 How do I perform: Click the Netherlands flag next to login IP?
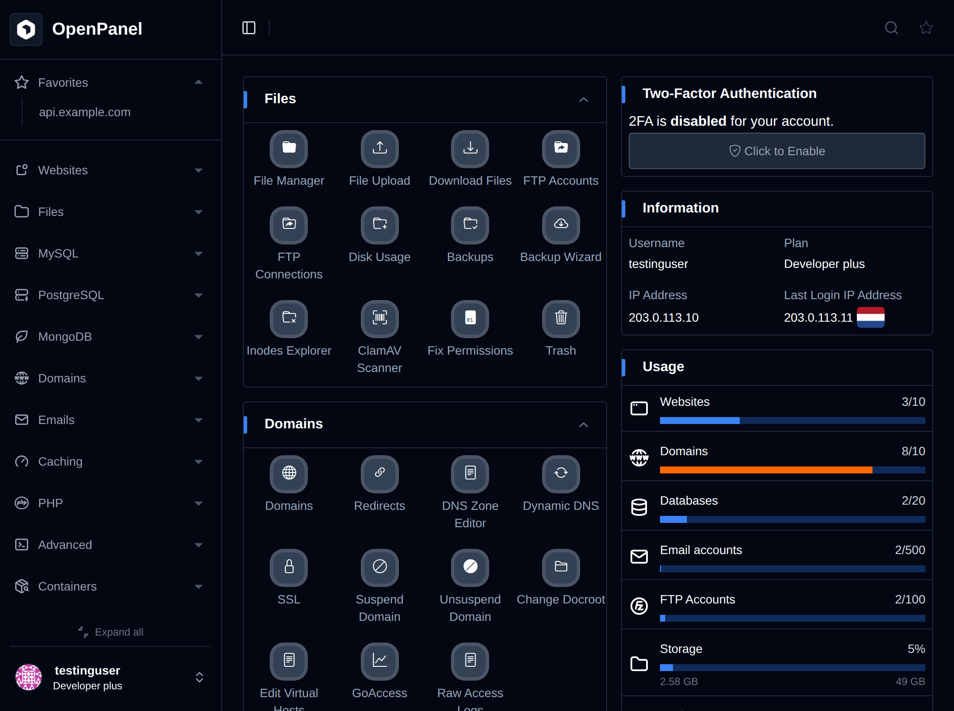[x=870, y=317]
